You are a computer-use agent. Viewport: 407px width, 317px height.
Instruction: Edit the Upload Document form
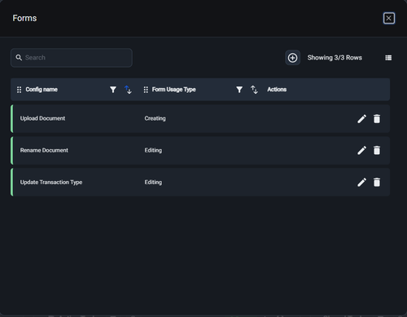pyautogui.click(x=361, y=119)
